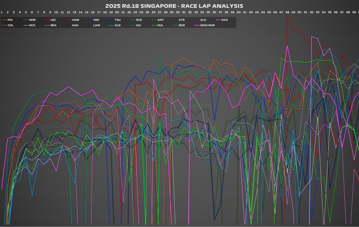The height and width of the screenshot is (227, 359).
Task: Select the ALB legend entry
Action: click(117, 25)
